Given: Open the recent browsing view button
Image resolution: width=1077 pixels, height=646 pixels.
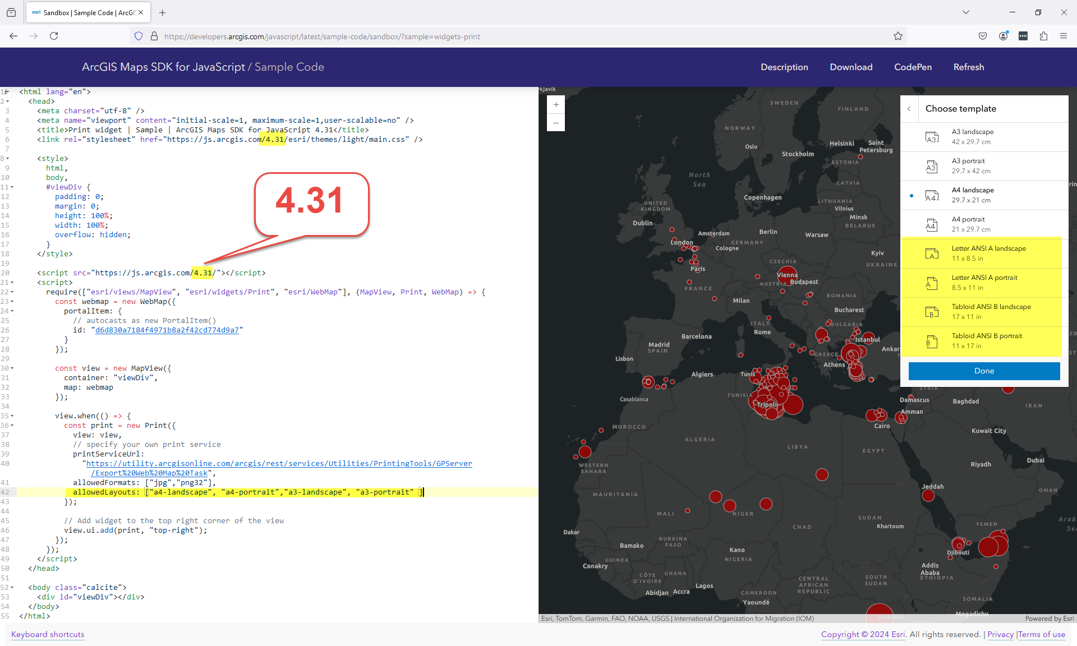Looking at the screenshot, I should [x=11, y=12].
